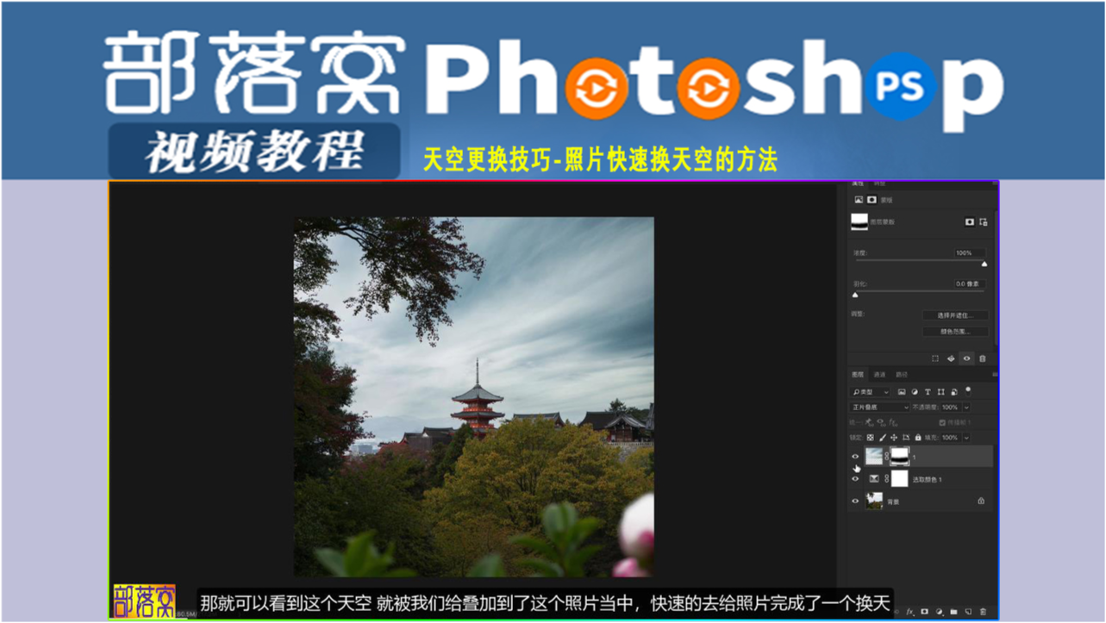Open the 正片叠底 blend mode dropdown

tap(880, 407)
